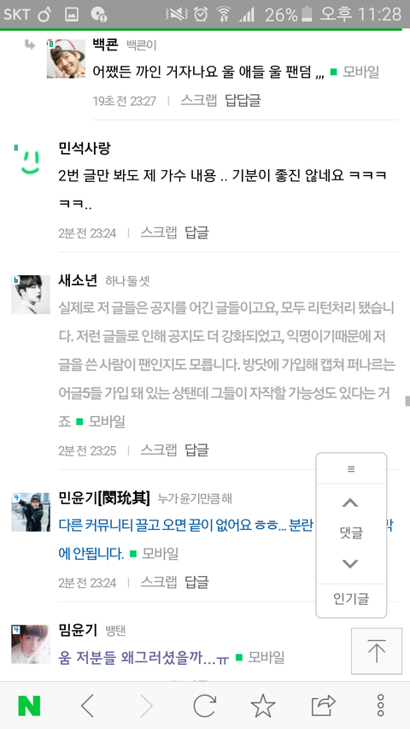The image size is (410, 729).
Task: Tap 스크랩 under 민석사랑's comment
Action: pos(159,232)
